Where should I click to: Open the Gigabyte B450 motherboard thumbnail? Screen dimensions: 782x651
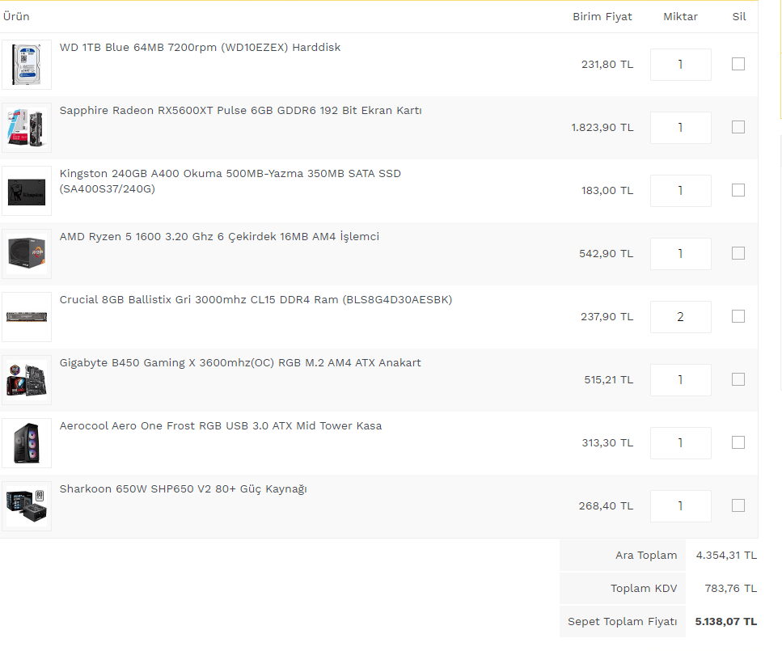(27, 380)
